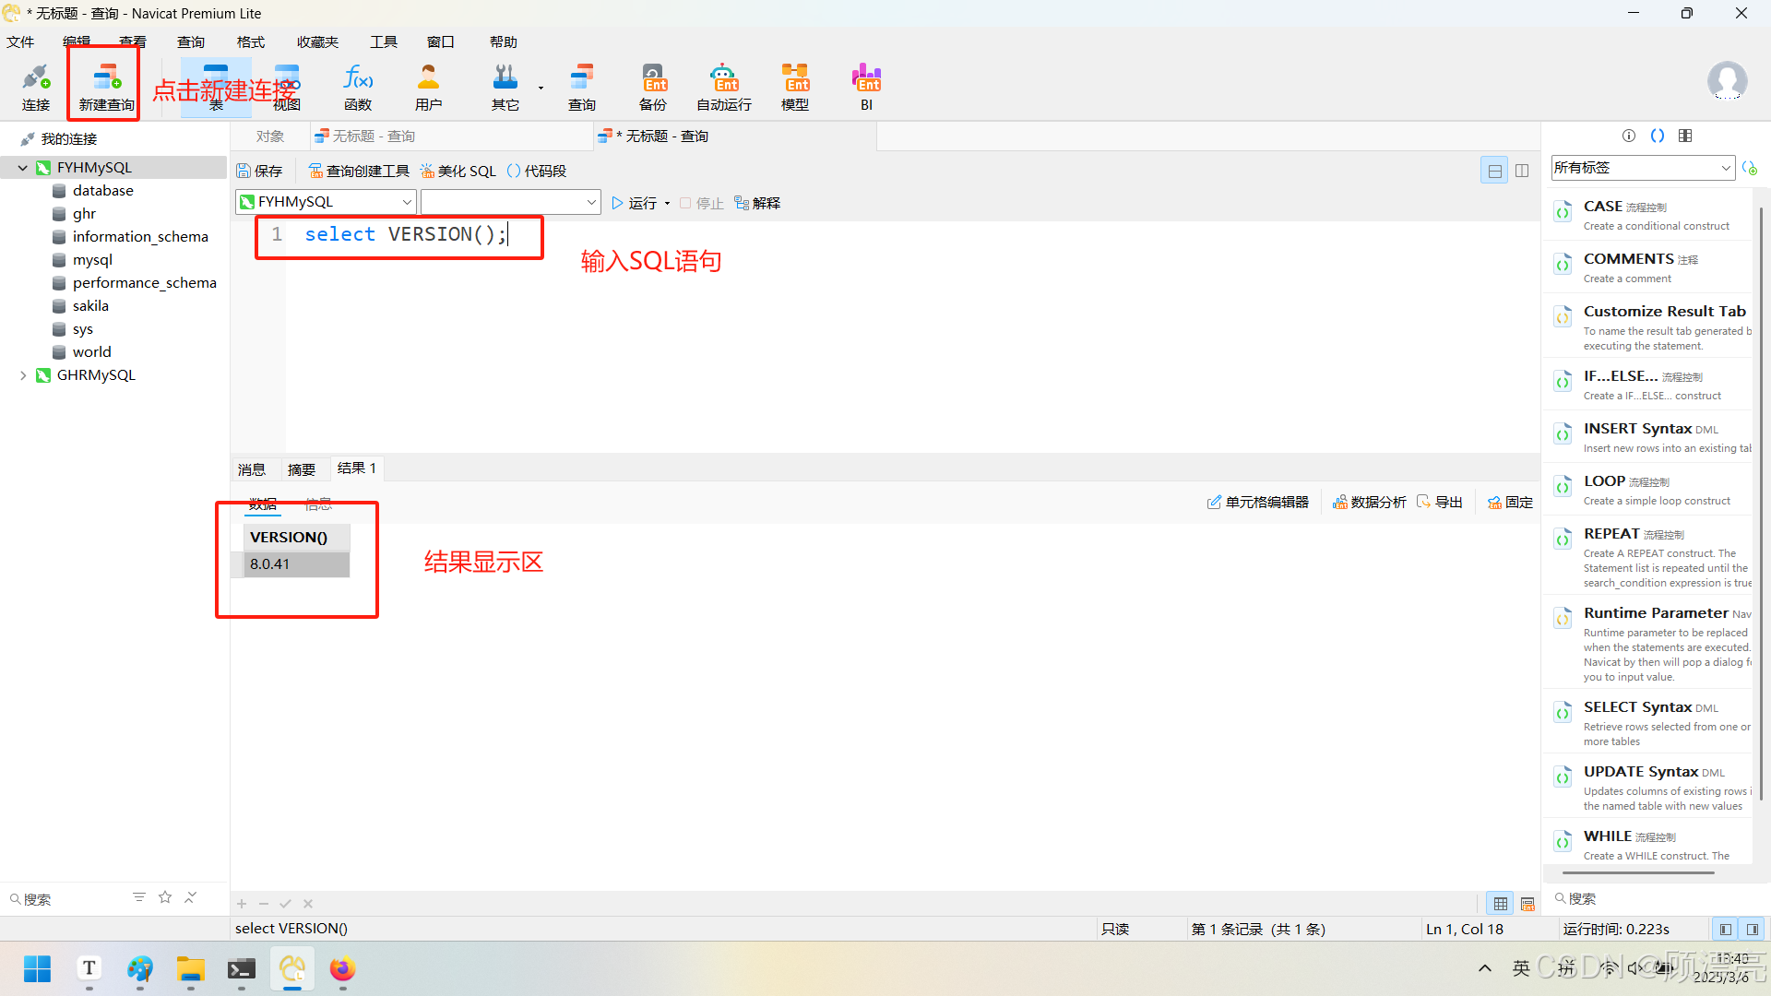Toggle vertical split editor layout
This screenshot has height=996, width=1771.
(x=1522, y=171)
